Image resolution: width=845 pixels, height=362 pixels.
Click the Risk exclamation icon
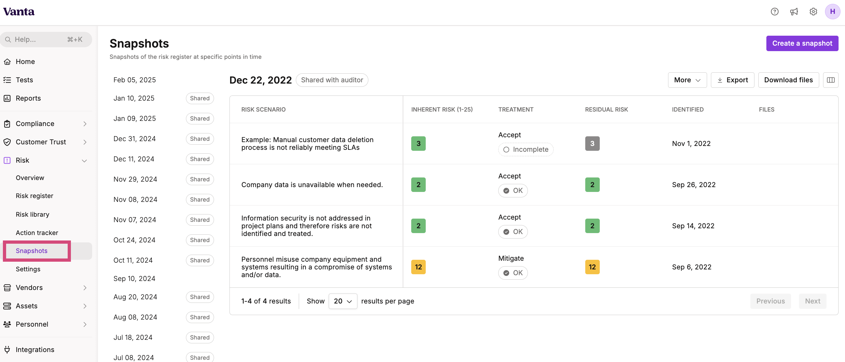tap(7, 160)
